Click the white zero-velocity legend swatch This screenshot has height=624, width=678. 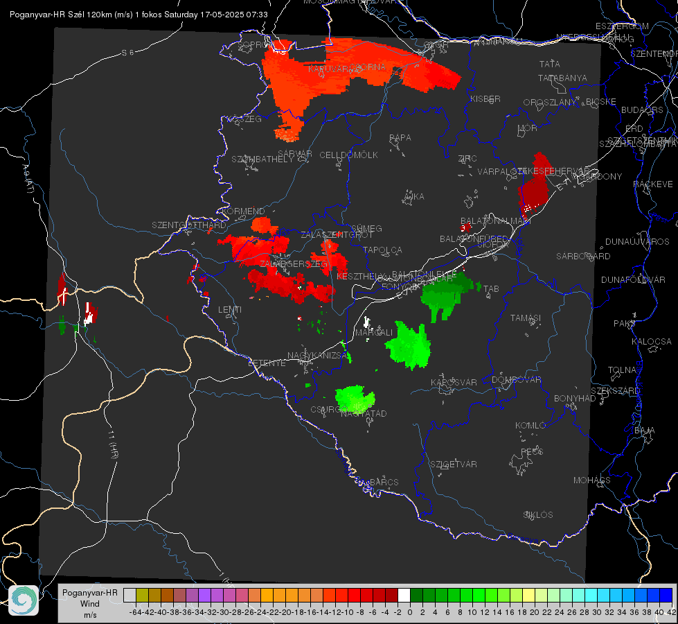(x=404, y=595)
